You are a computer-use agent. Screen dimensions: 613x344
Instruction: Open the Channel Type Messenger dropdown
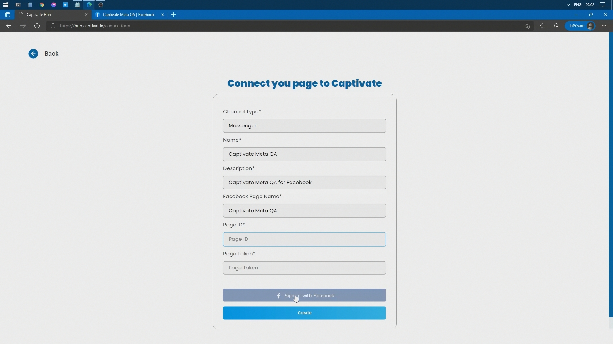[304, 126]
